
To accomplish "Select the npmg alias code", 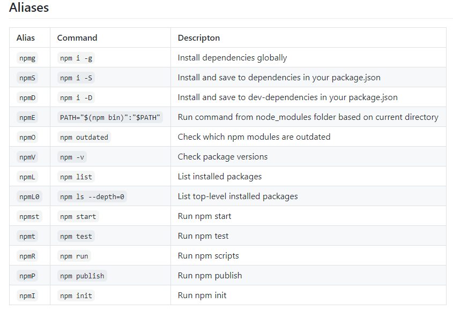I will click(x=27, y=58).
